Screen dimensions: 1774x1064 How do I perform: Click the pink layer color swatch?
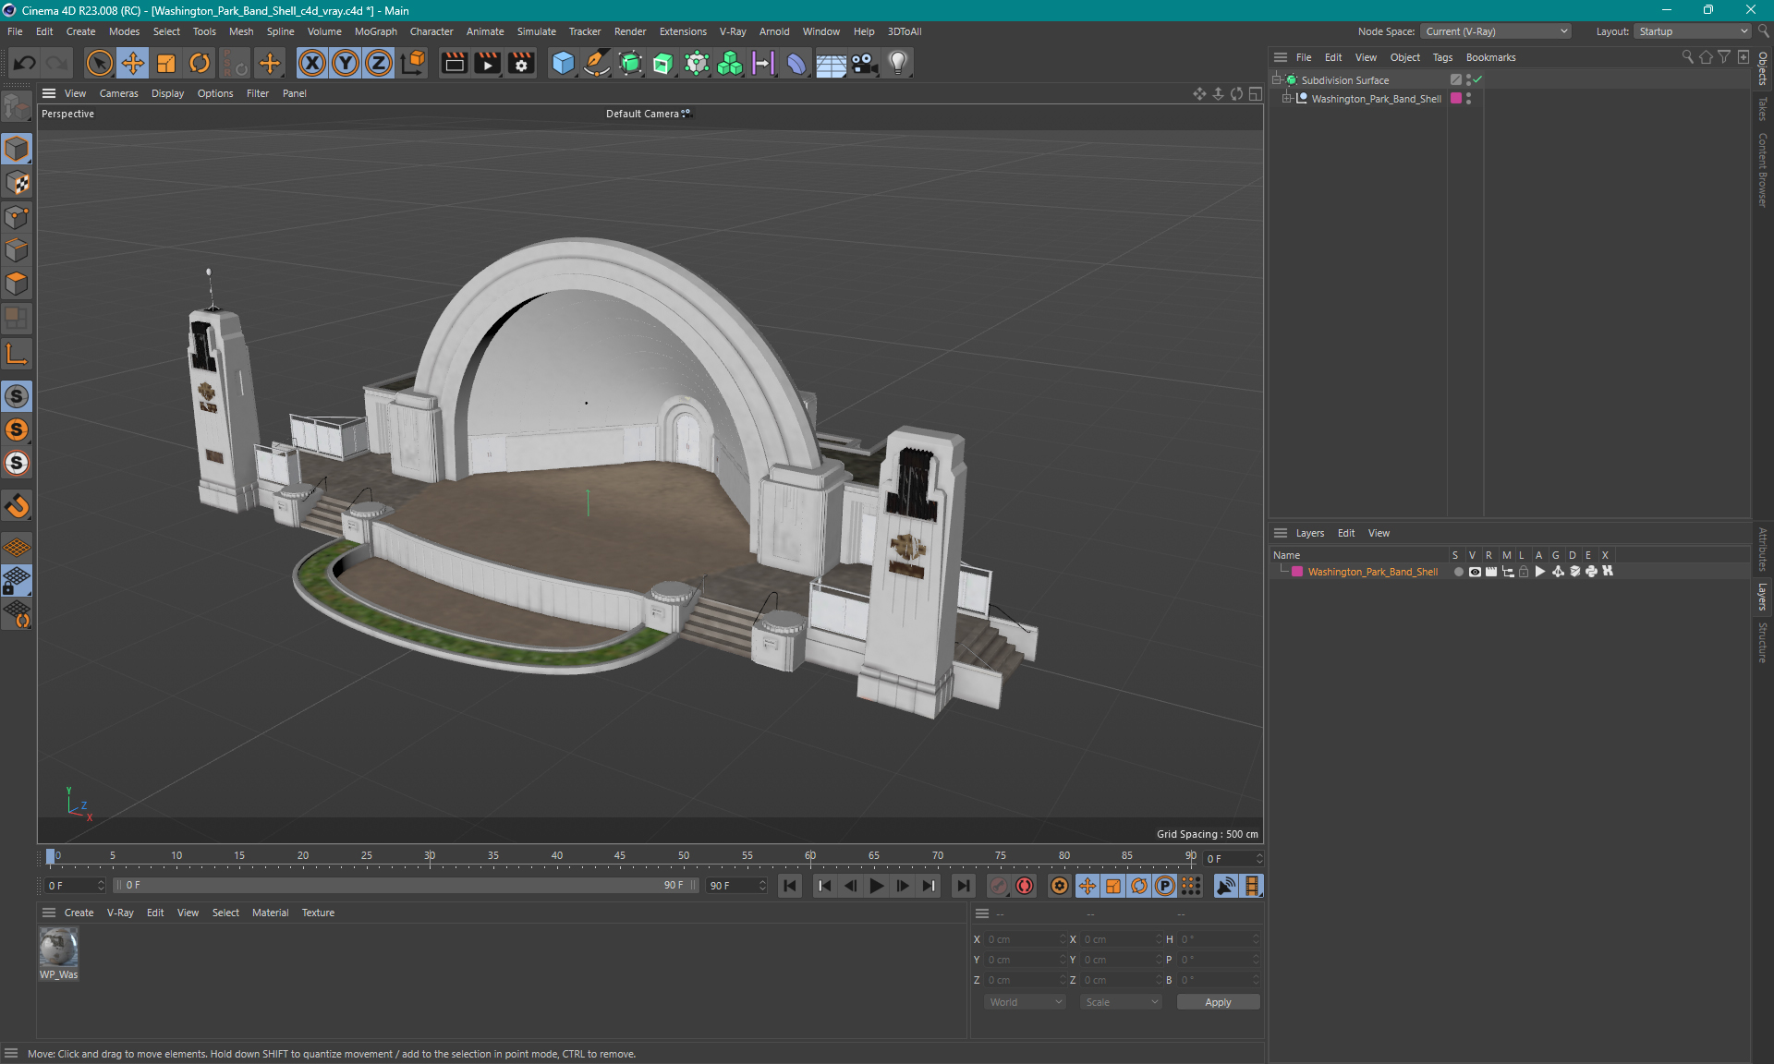pos(1297,572)
